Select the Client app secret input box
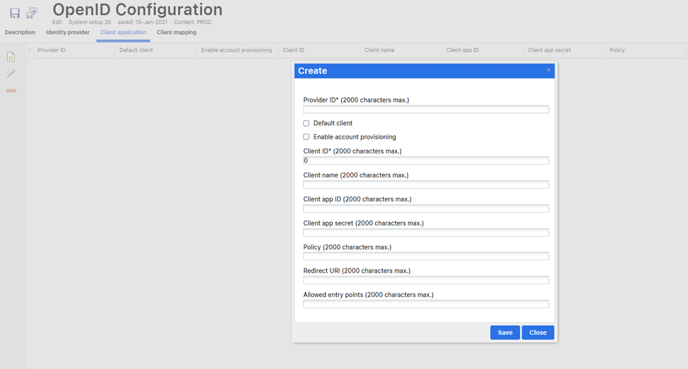 (x=426, y=233)
